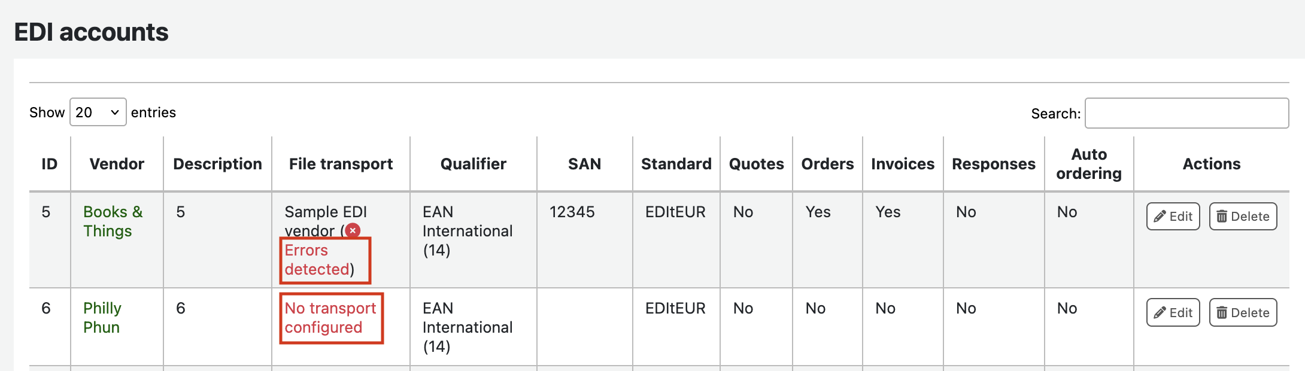Delete the Philly Phun EDI account
This screenshot has width=1305, height=371.
point(1243,313)
